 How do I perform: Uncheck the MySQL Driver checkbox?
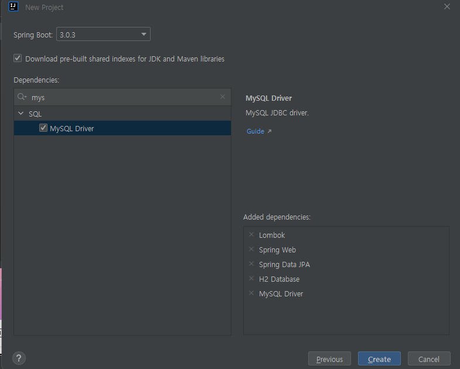tap(43, 128)
